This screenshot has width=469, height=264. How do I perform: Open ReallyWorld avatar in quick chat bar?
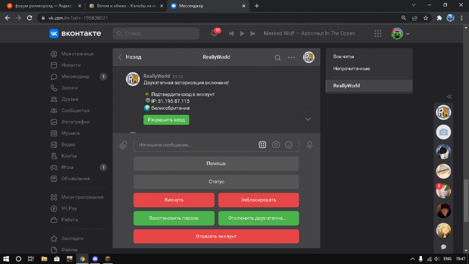pos(443,113)
